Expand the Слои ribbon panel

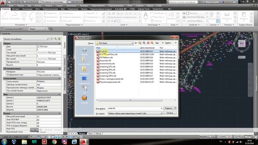point(124,25)
